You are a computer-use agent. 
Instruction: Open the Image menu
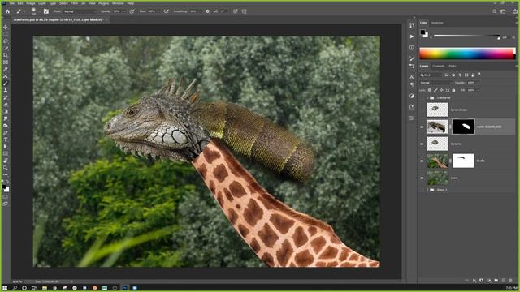[31, 3]
